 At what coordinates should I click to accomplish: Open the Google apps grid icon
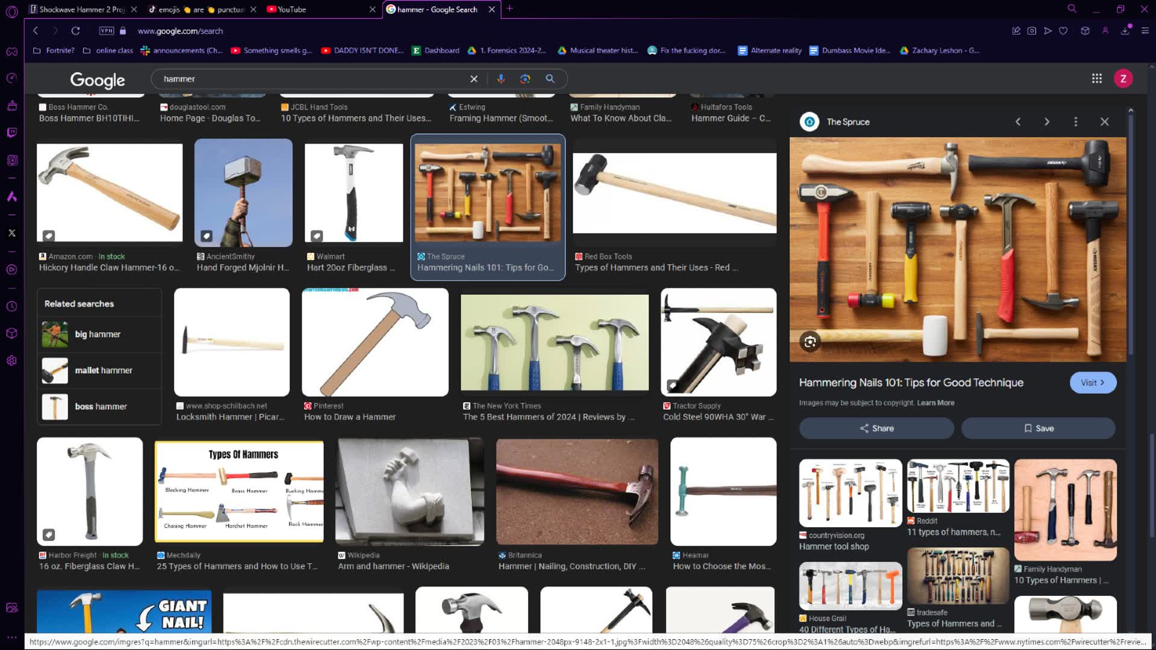tap(1096, 79)
